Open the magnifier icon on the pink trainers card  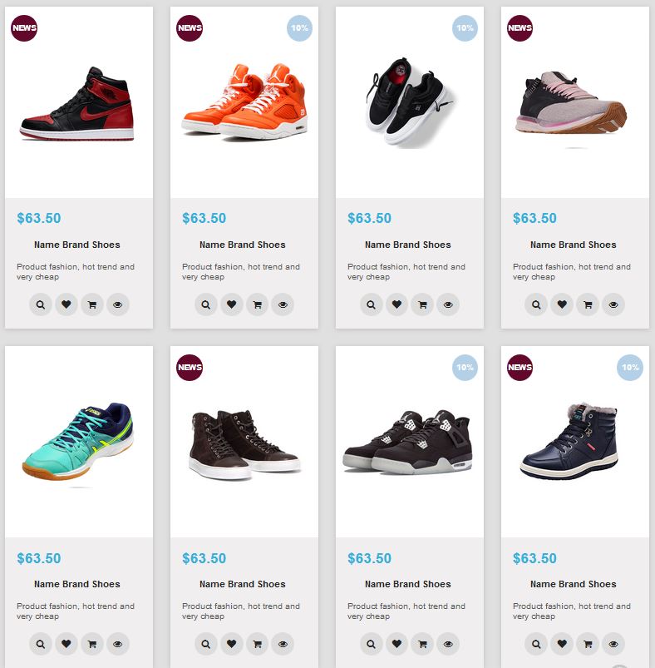535,304
